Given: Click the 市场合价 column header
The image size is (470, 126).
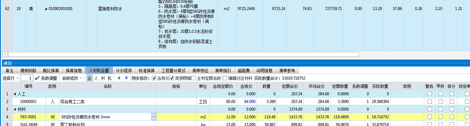Looking at the screenshot, I should pos(316,86).
